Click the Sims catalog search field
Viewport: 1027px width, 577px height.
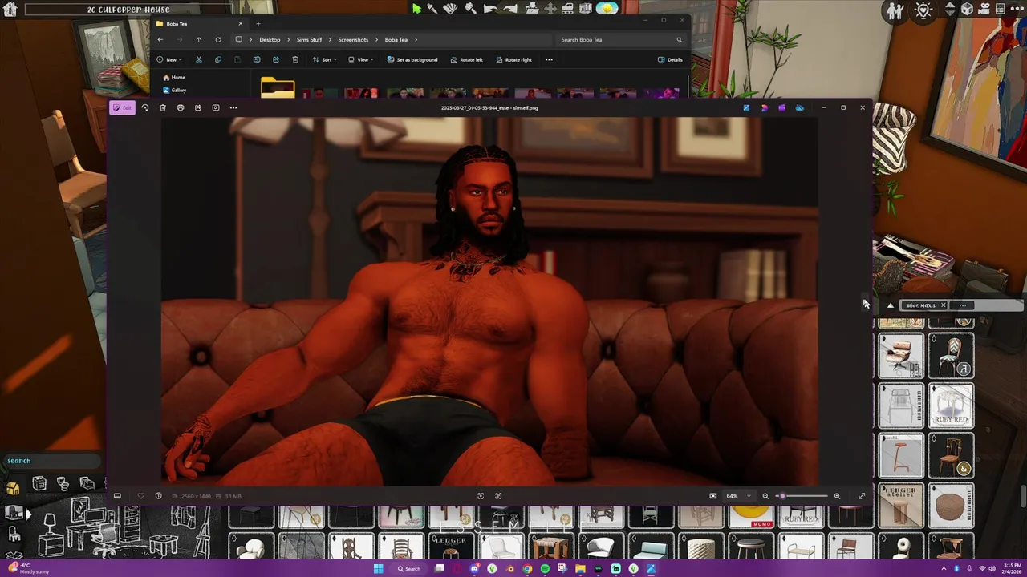coord(52,461)
